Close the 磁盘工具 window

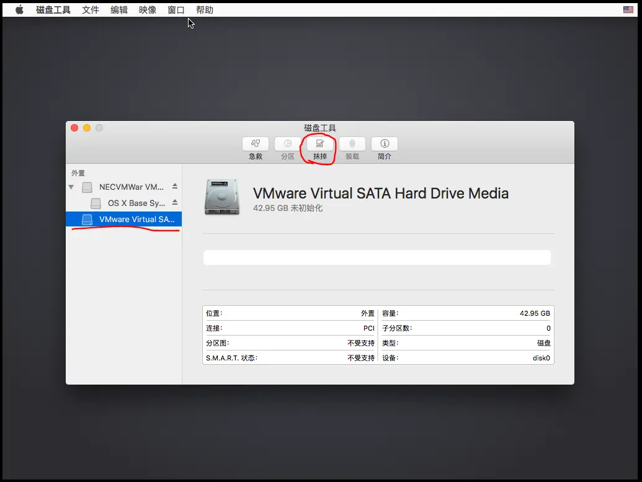74,128
